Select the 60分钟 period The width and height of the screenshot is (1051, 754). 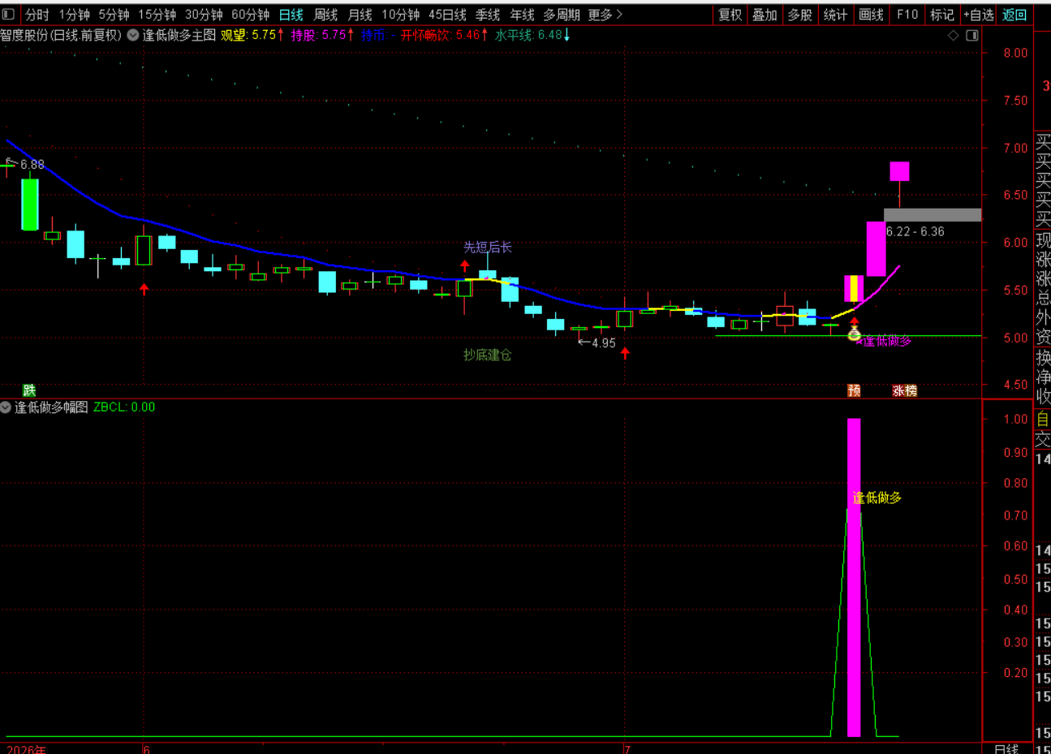click(250, 15)
